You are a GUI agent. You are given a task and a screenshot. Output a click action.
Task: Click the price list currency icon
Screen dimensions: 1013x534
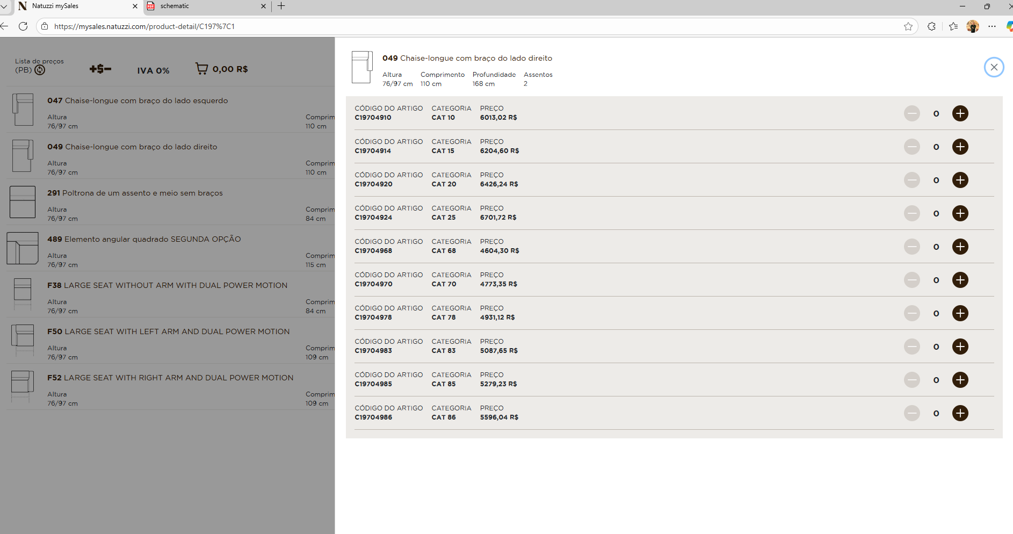[40, 70]
